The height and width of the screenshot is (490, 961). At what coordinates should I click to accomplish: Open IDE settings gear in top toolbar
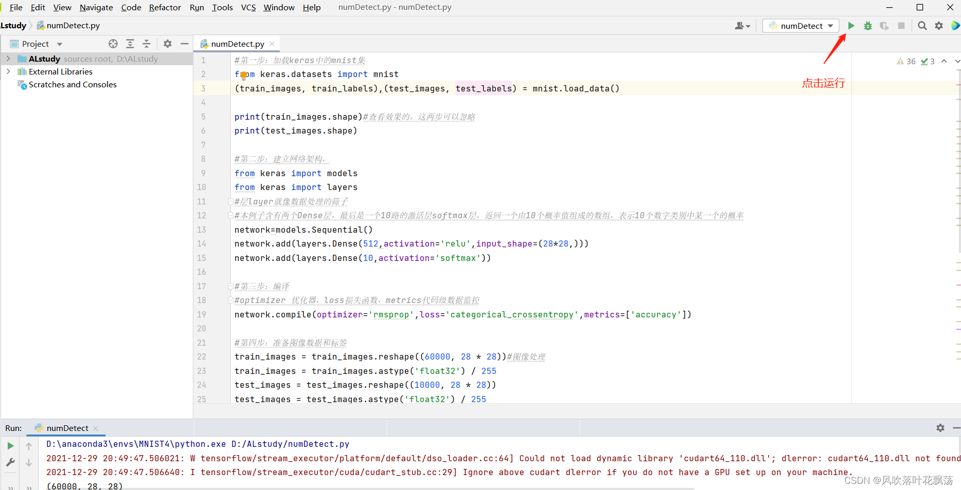pos(939,26)
